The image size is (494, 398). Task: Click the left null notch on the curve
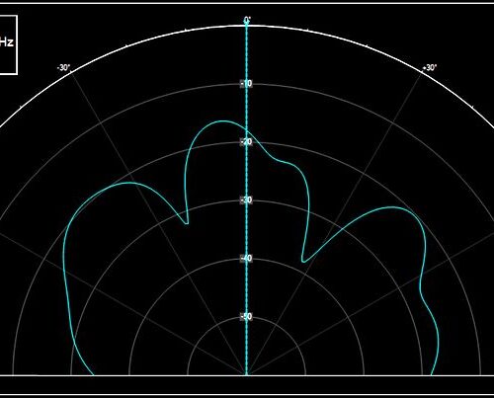[x=187, y=223]
